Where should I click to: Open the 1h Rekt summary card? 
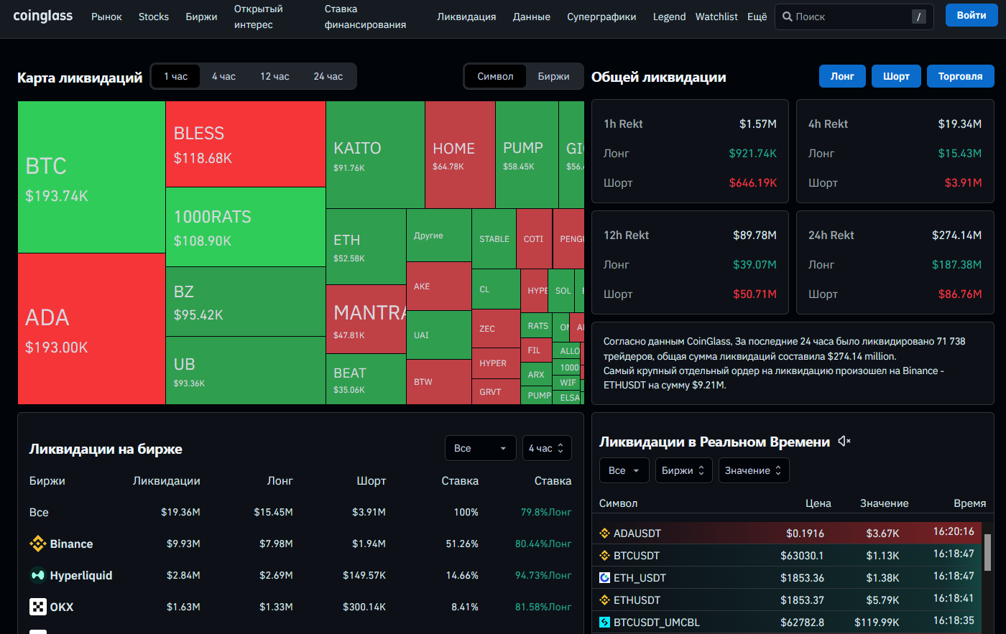690,151
